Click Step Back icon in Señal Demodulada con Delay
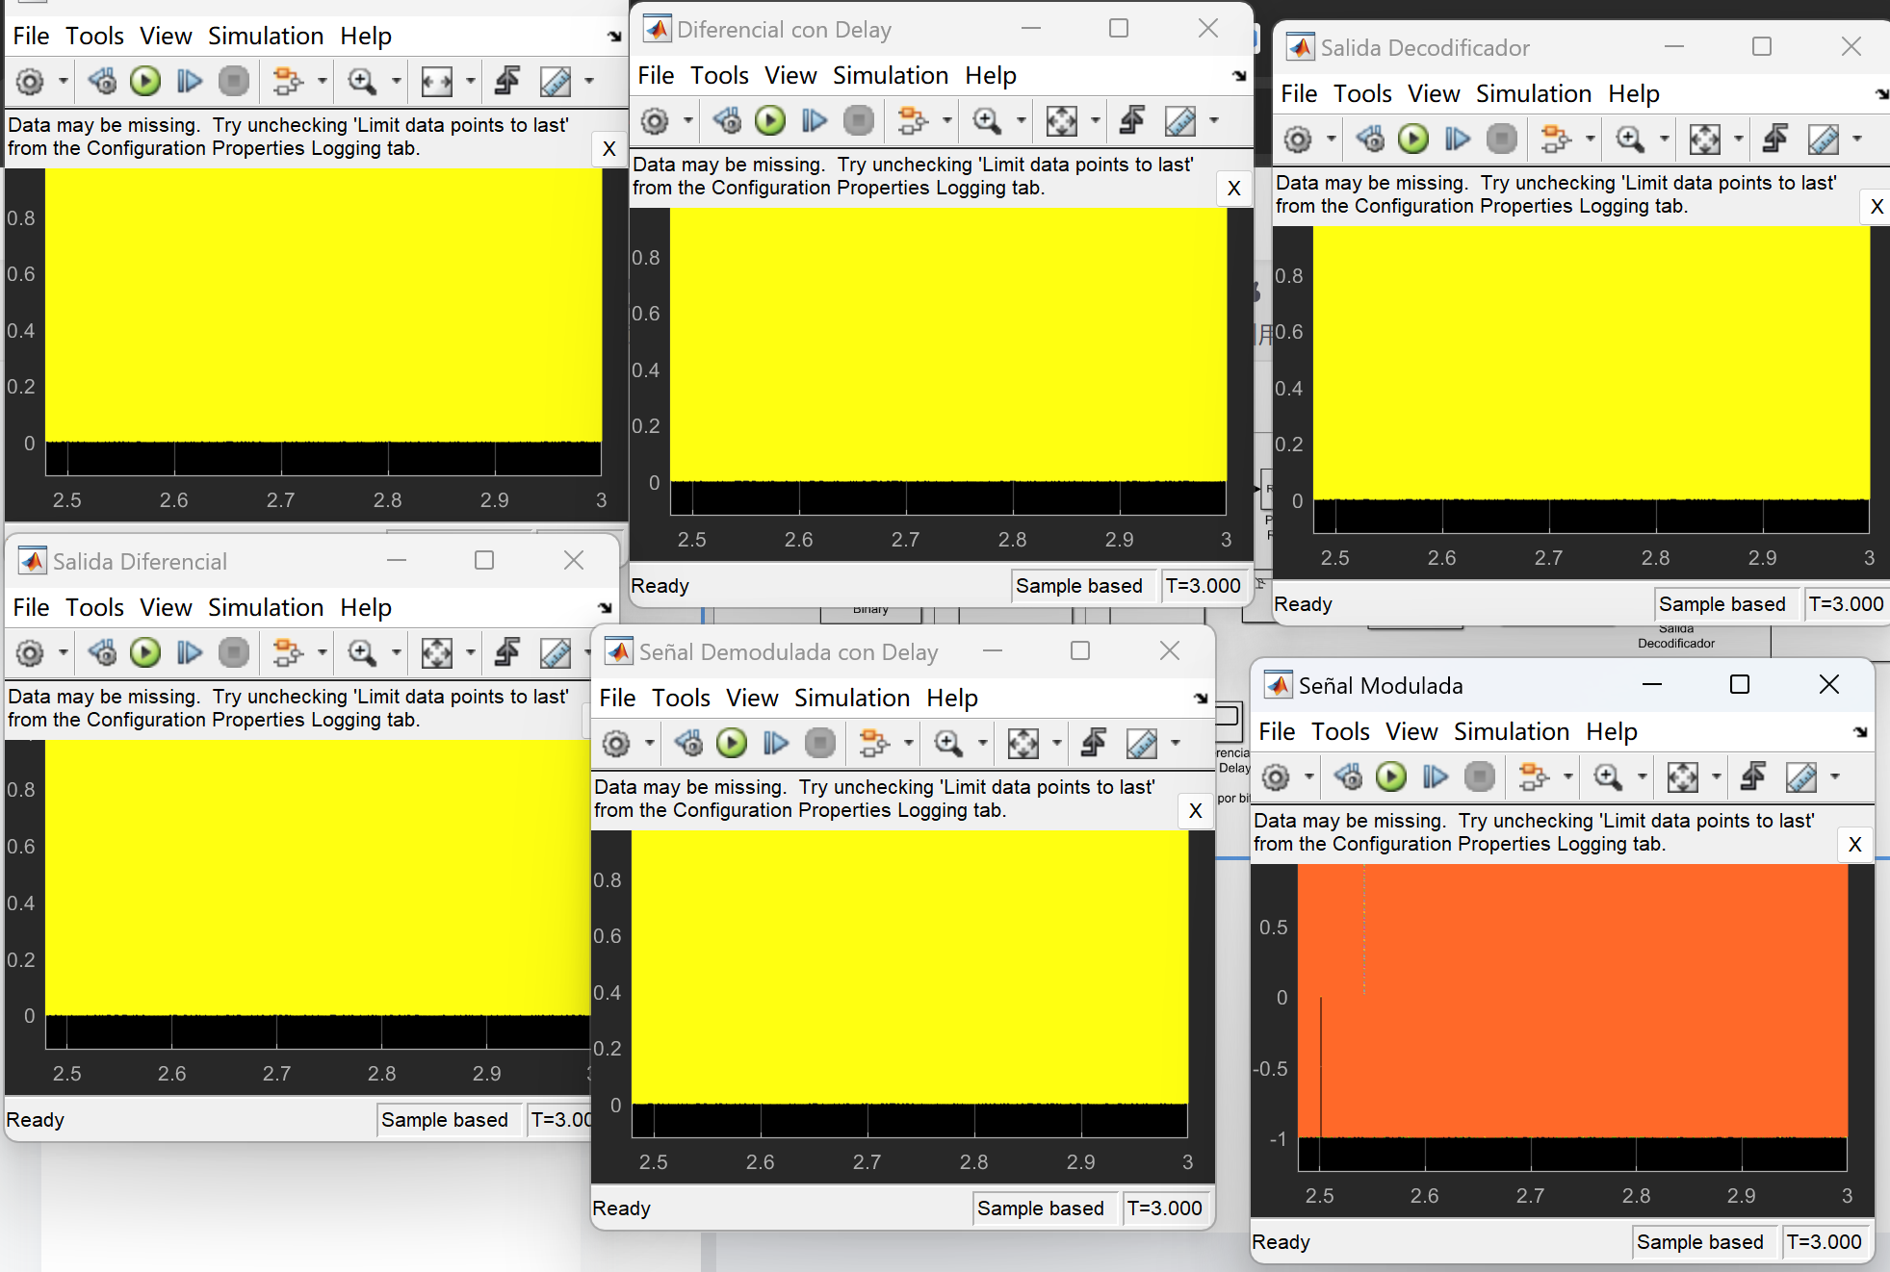Viewport: 1890px width, 1272px height. (687, 743)
